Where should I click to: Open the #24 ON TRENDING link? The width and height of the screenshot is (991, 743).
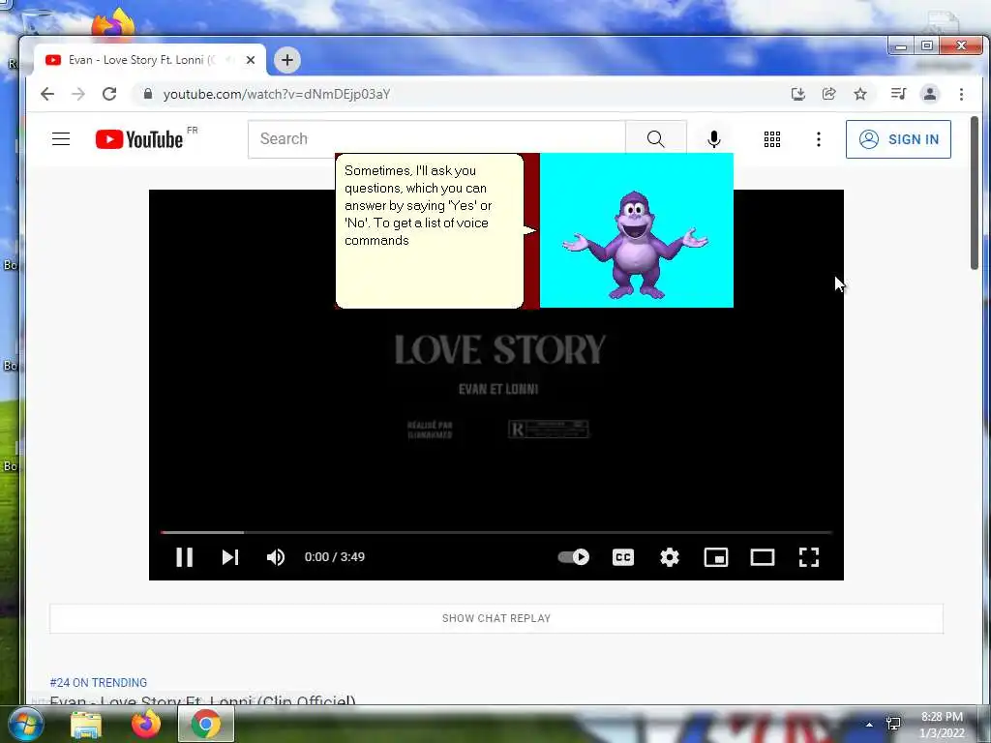[x=98, y=682]
